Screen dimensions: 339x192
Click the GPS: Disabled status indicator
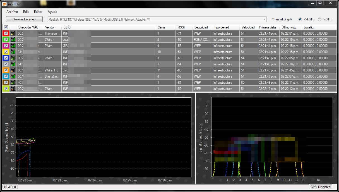pyautogui.click(x=321, y=187)
